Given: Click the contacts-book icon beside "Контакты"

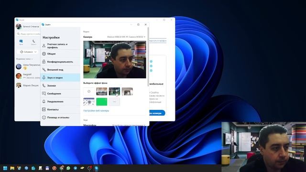Looking at the screenshot, I should click(44, 109).
